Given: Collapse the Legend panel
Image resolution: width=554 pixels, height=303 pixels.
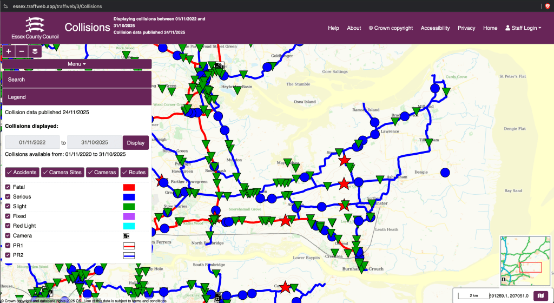Looking at the screenshot, I should click(x=77, y=97).
